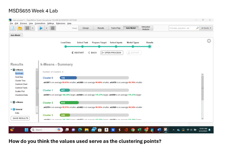Image resolution: width=231 pixels, height=155 pixels.
Task: Open the All Studio search scope dropdown
Action: tap(206, 28)
